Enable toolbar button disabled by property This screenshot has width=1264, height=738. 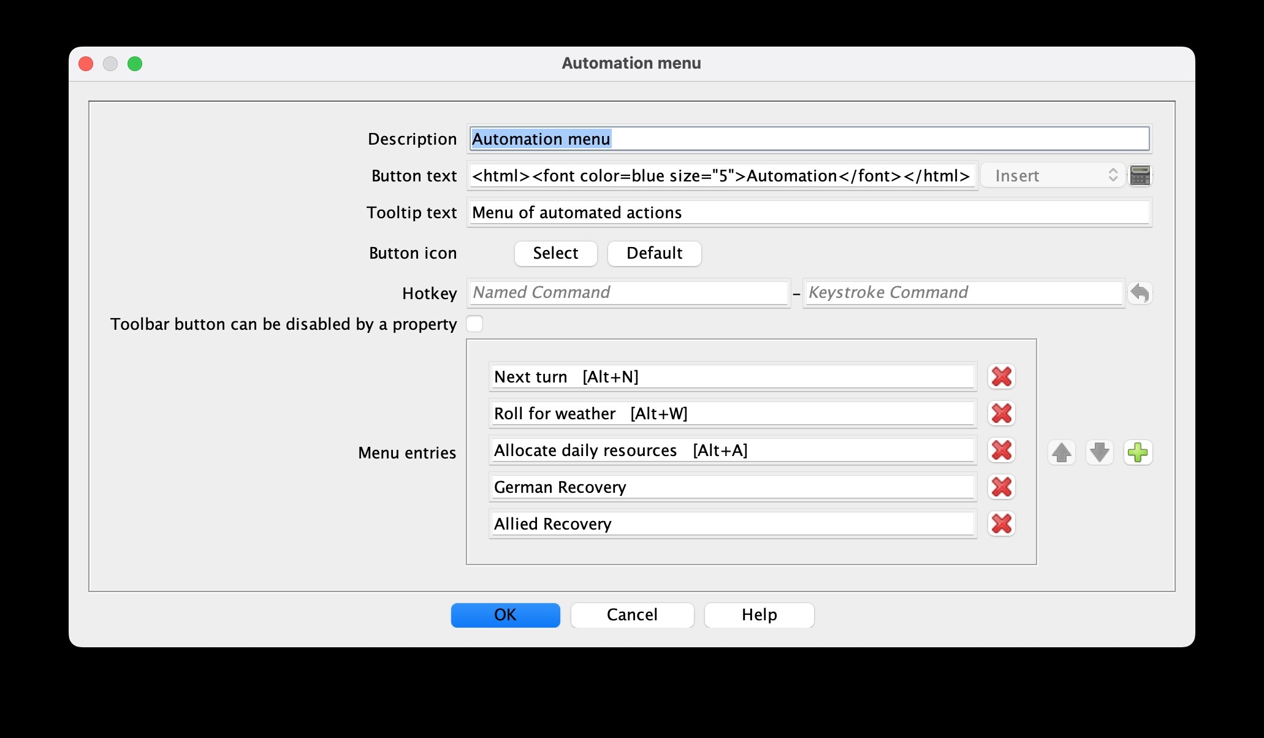[474, 324]
